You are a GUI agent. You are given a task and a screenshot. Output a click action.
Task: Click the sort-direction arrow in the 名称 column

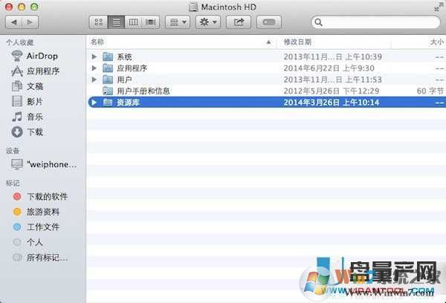(268, 42)
